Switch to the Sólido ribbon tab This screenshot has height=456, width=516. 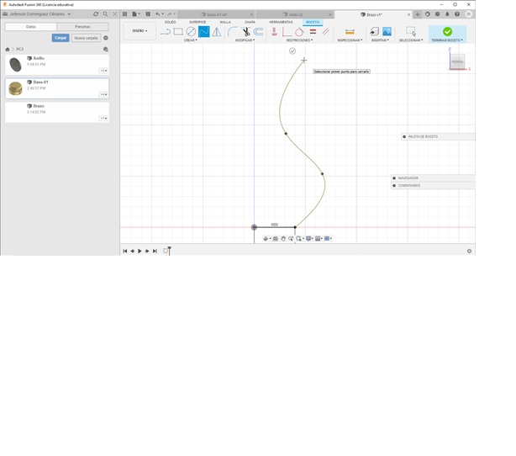tap(170, 22)
